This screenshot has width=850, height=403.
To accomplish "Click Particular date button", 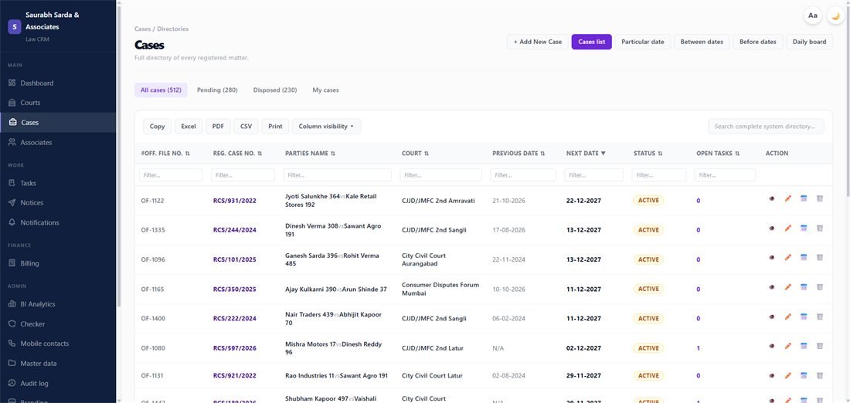I will pyautogui.click(x=642, y=42).
